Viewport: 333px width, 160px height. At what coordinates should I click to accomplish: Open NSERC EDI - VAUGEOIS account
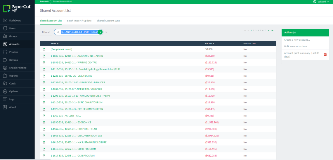tap(76, 89)
